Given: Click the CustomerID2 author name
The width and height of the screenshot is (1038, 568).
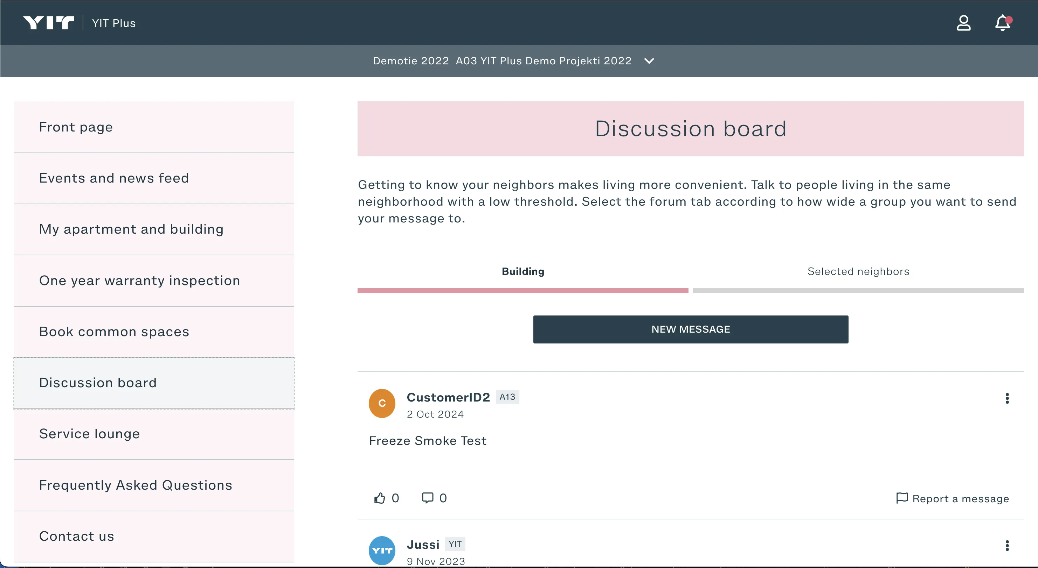Looking at the screenshot, I should 448,397.
